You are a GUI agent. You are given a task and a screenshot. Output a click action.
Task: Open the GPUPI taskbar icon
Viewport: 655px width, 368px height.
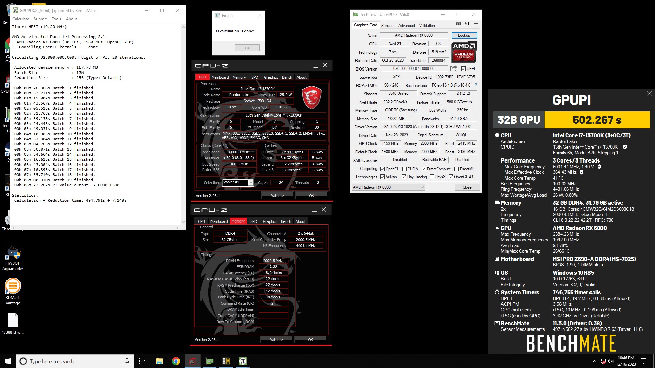243,361
